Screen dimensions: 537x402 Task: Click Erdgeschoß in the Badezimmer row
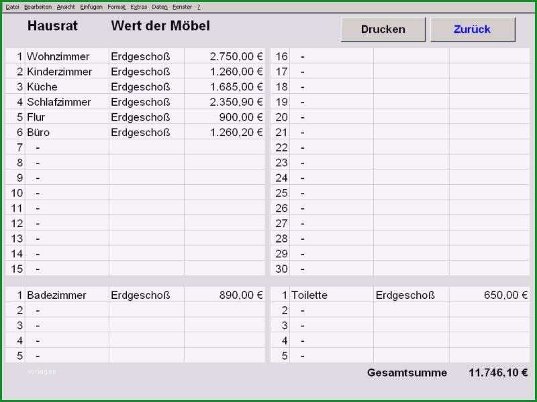140,295
